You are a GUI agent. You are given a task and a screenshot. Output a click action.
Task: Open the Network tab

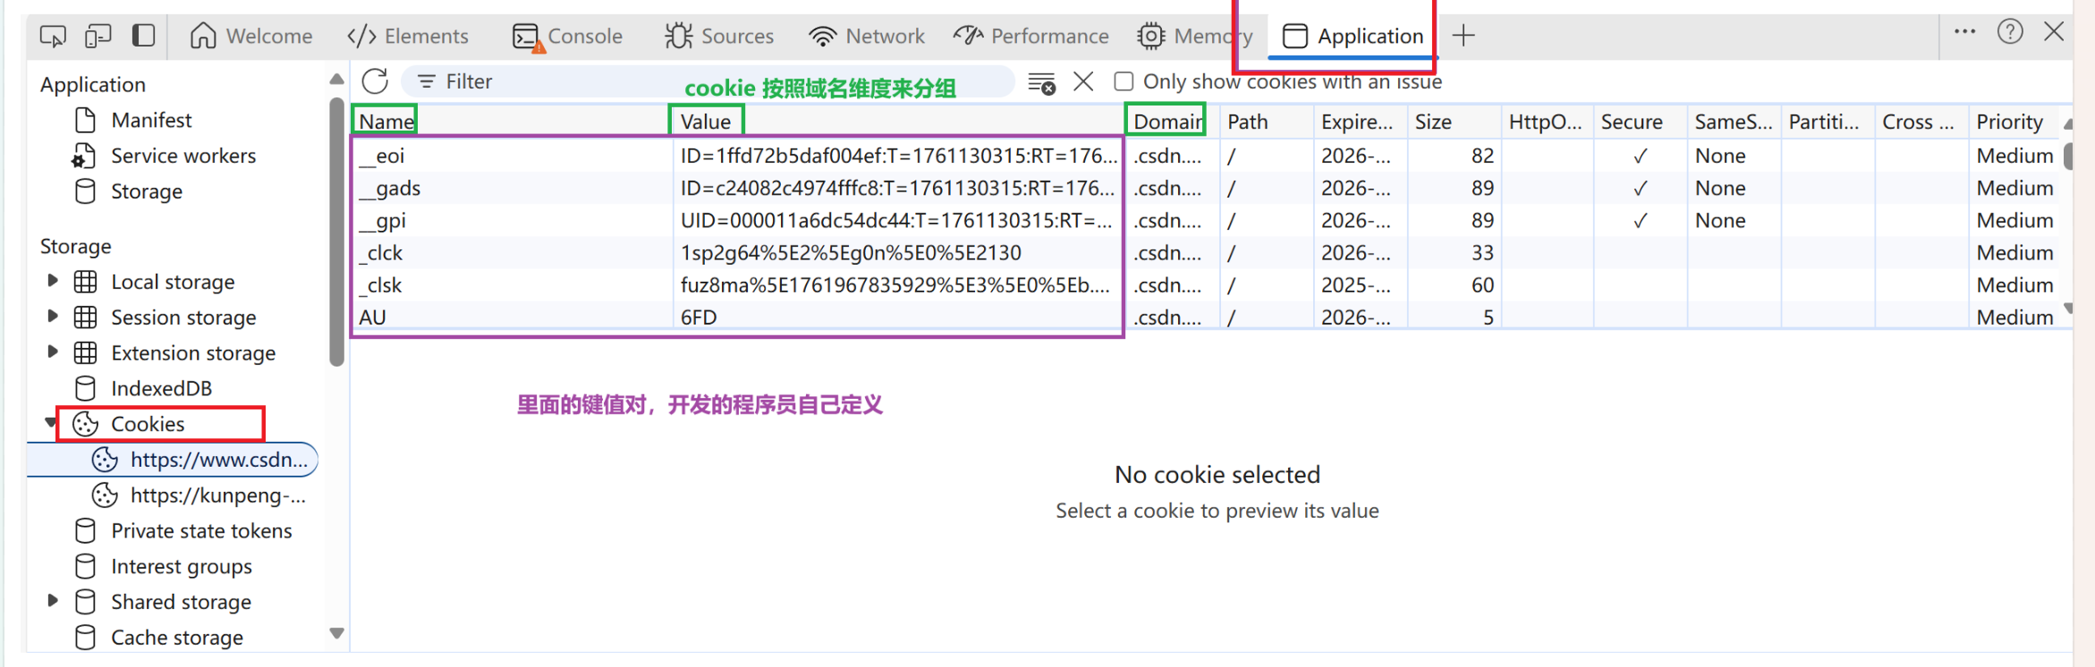tap(867, 36)
